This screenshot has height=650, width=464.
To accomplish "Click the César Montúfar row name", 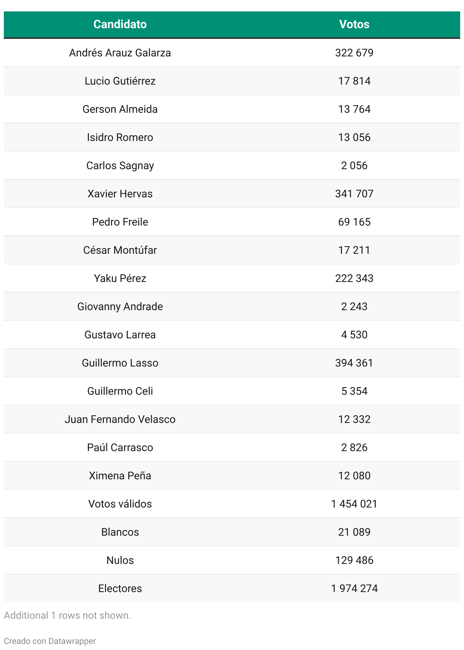I will coord(120,250).
